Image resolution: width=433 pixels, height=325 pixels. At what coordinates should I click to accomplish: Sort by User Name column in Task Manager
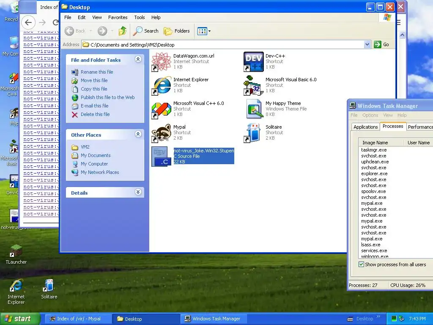pyautogui.click(x=418, y=143)
